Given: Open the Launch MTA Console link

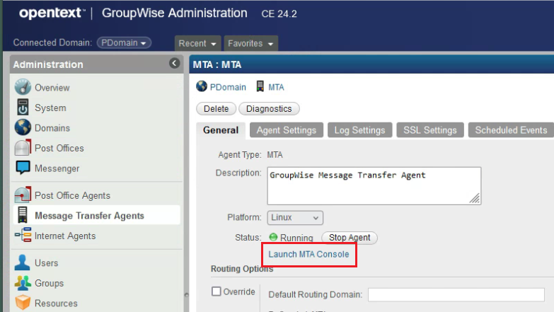Looking at the screenshot, I should point(308,254).
